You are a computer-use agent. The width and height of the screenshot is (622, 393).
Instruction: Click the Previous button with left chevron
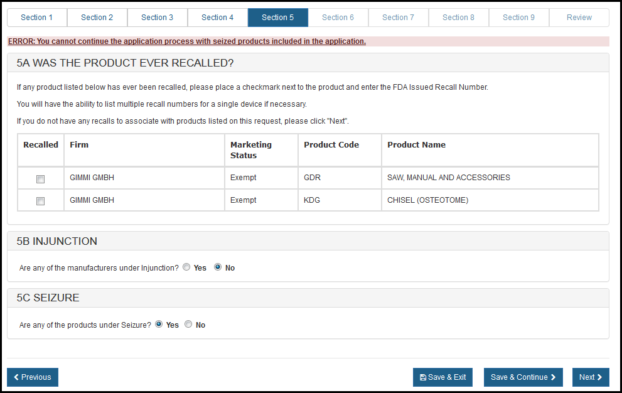pyautogui.click(x=33, y=377)
